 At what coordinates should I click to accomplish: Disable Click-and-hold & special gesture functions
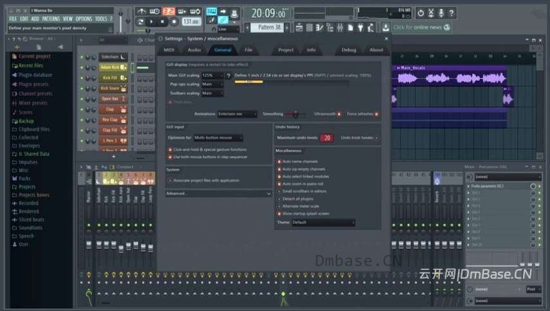coord(170,150)
